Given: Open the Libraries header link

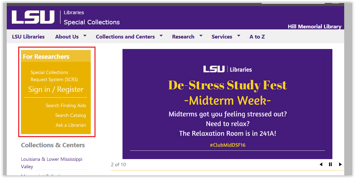Looking at the screenshot, I should (74, 13).
